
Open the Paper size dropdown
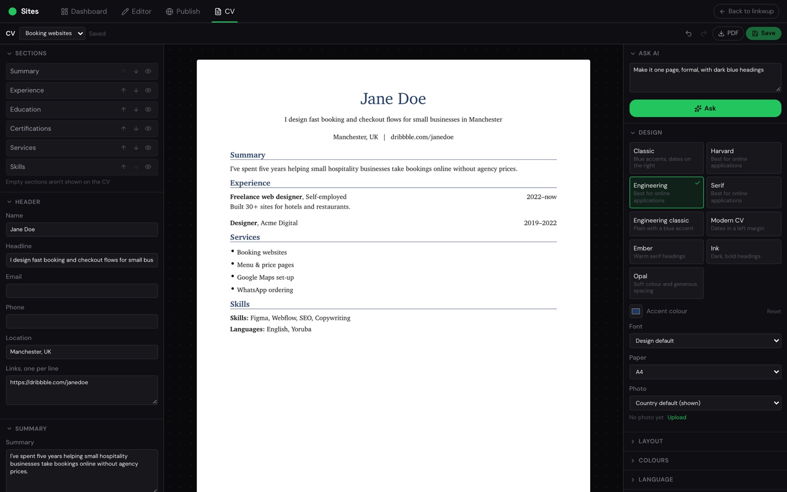click(705, 372)
